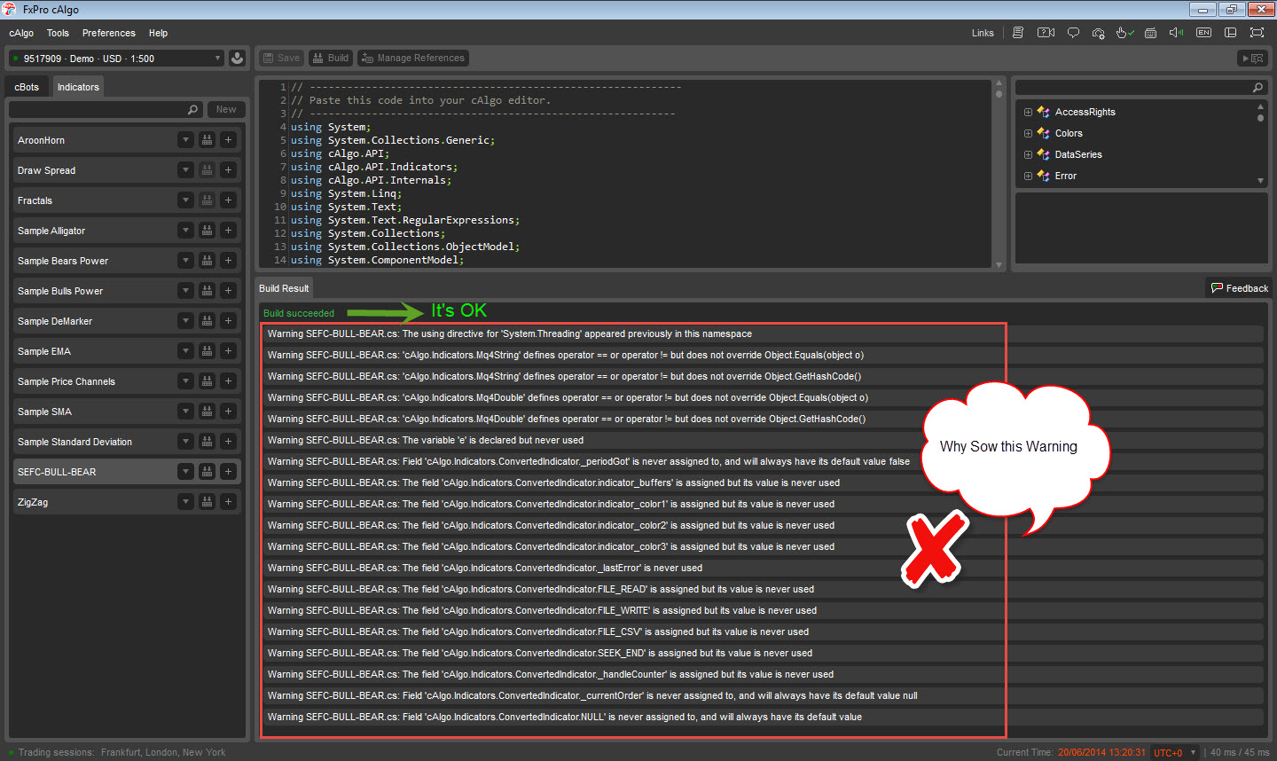Viewport: 1277px width, 761px height.
Task: Open the Help menu
Action: [x=158, y=33]
